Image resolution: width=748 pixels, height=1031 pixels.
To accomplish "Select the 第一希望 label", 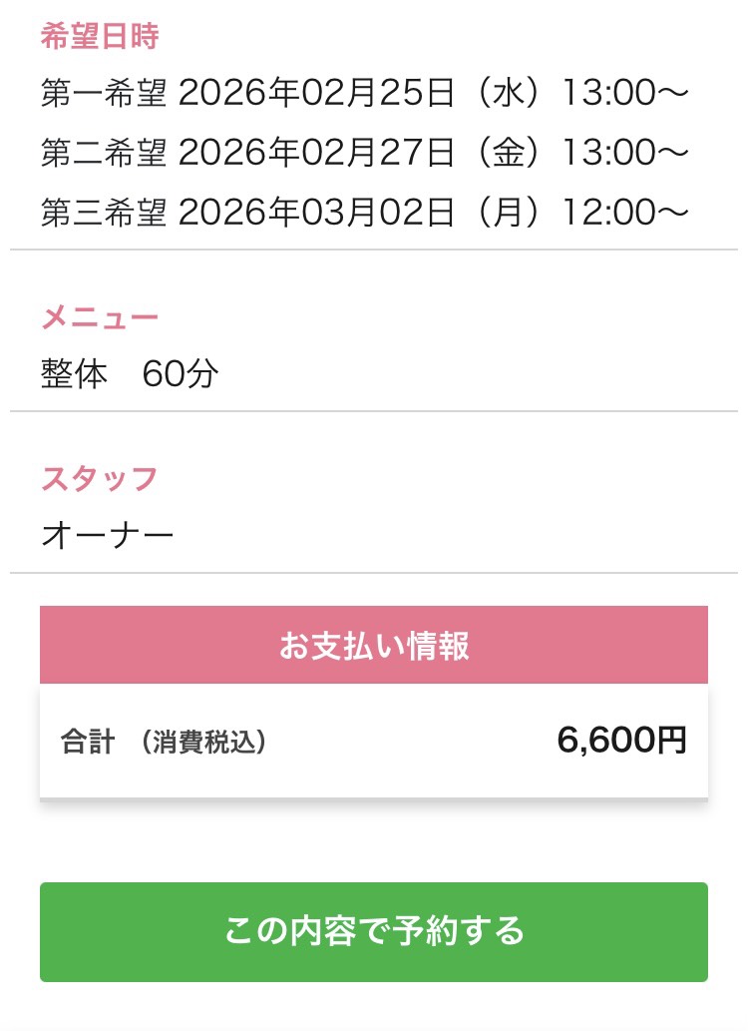I will click(103, 95).
